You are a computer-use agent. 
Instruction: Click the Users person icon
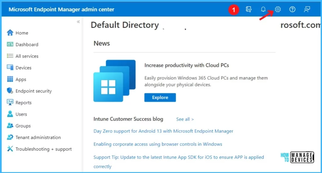10,114
